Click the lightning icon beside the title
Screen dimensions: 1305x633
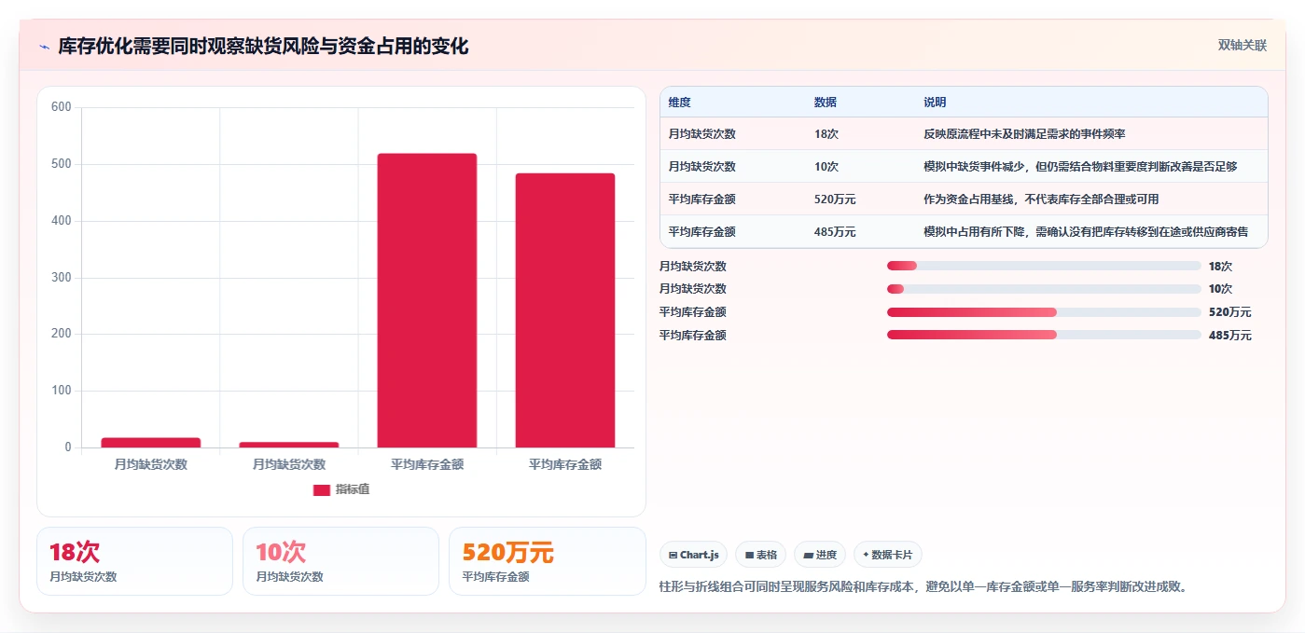pos(44,47)
